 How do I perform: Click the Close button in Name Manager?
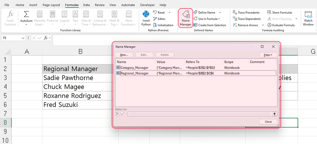[x=268, y=122]
